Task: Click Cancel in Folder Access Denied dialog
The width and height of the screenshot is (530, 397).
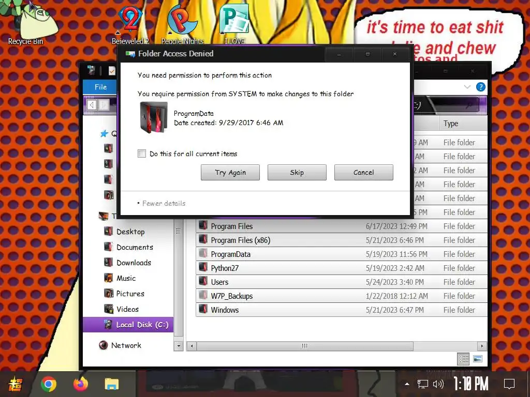Action: 364,173
